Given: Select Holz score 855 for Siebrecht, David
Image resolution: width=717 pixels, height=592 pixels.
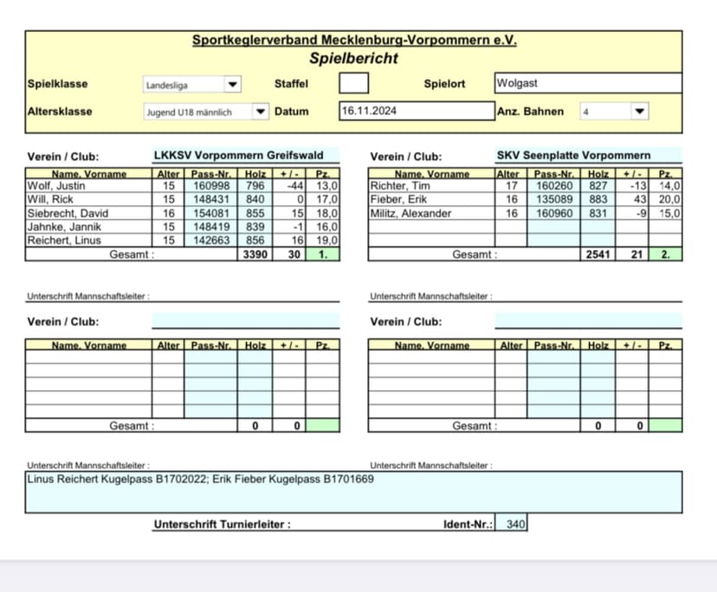Looking at the screenshot, I should pos(255,213).
